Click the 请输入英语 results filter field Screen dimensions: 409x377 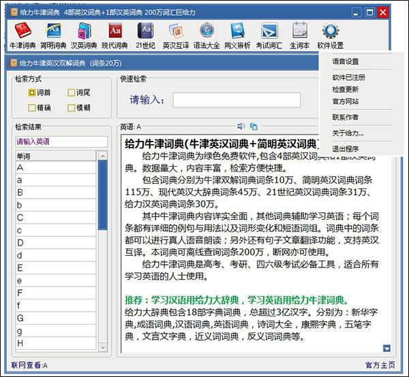[61, 142]
